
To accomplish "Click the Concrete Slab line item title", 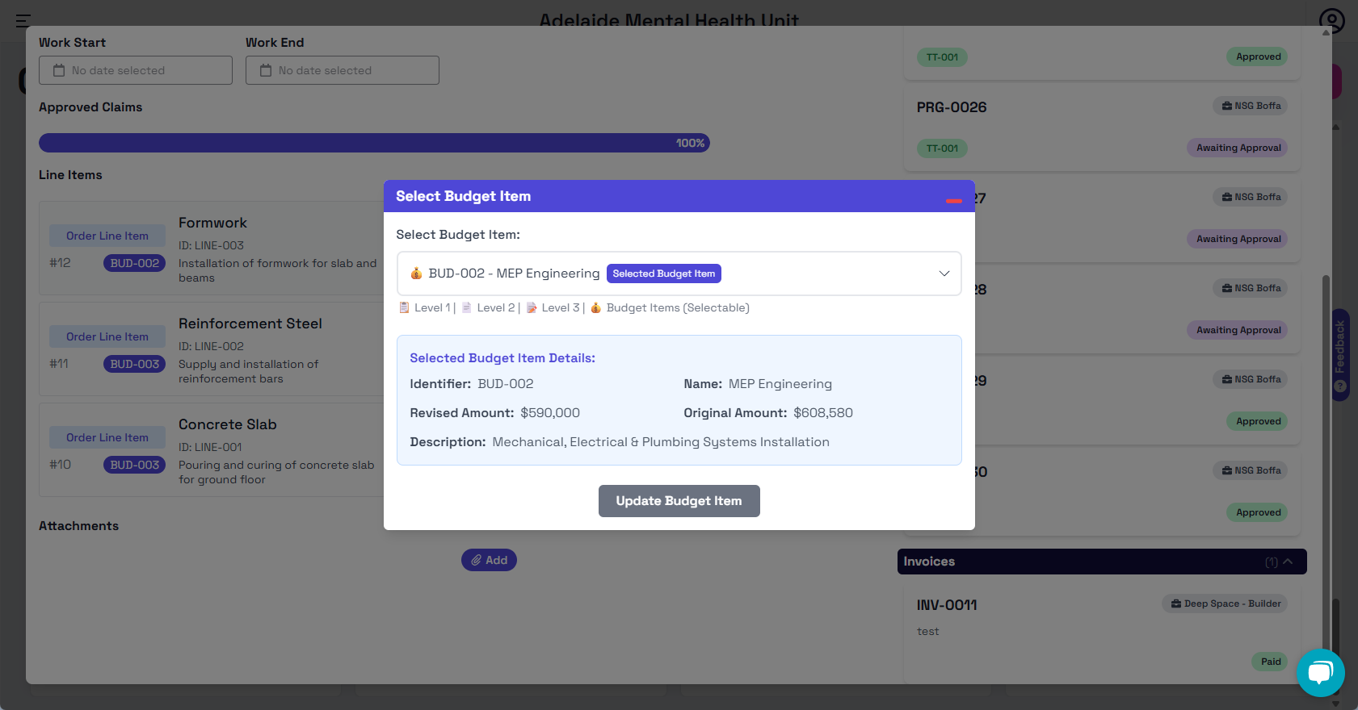I will [x=228, y=424].
